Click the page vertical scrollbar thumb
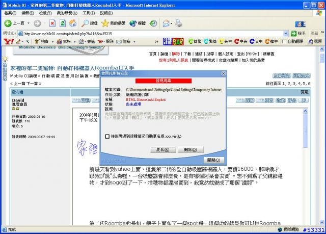Image resolution: width=326 pixels, height=234 pixels. point(321,58)
